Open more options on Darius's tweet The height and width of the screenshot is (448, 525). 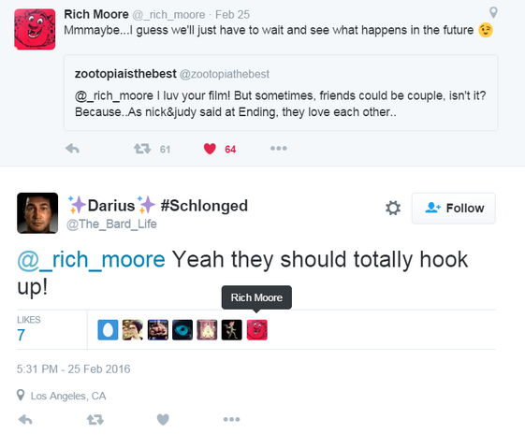pos(232,419)
